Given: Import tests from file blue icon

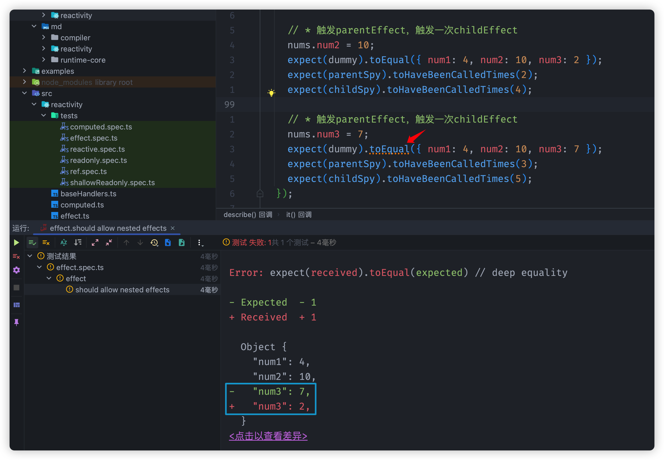Looking at the screenshot, I should click(x=168, y=243).
